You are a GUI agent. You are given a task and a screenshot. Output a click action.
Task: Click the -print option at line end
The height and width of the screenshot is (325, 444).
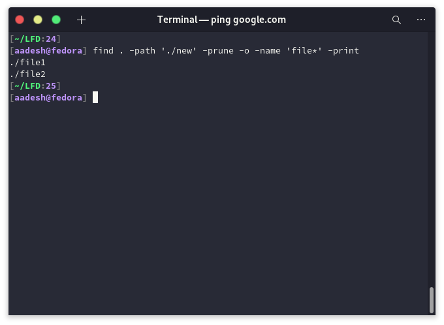pos(343,51)
